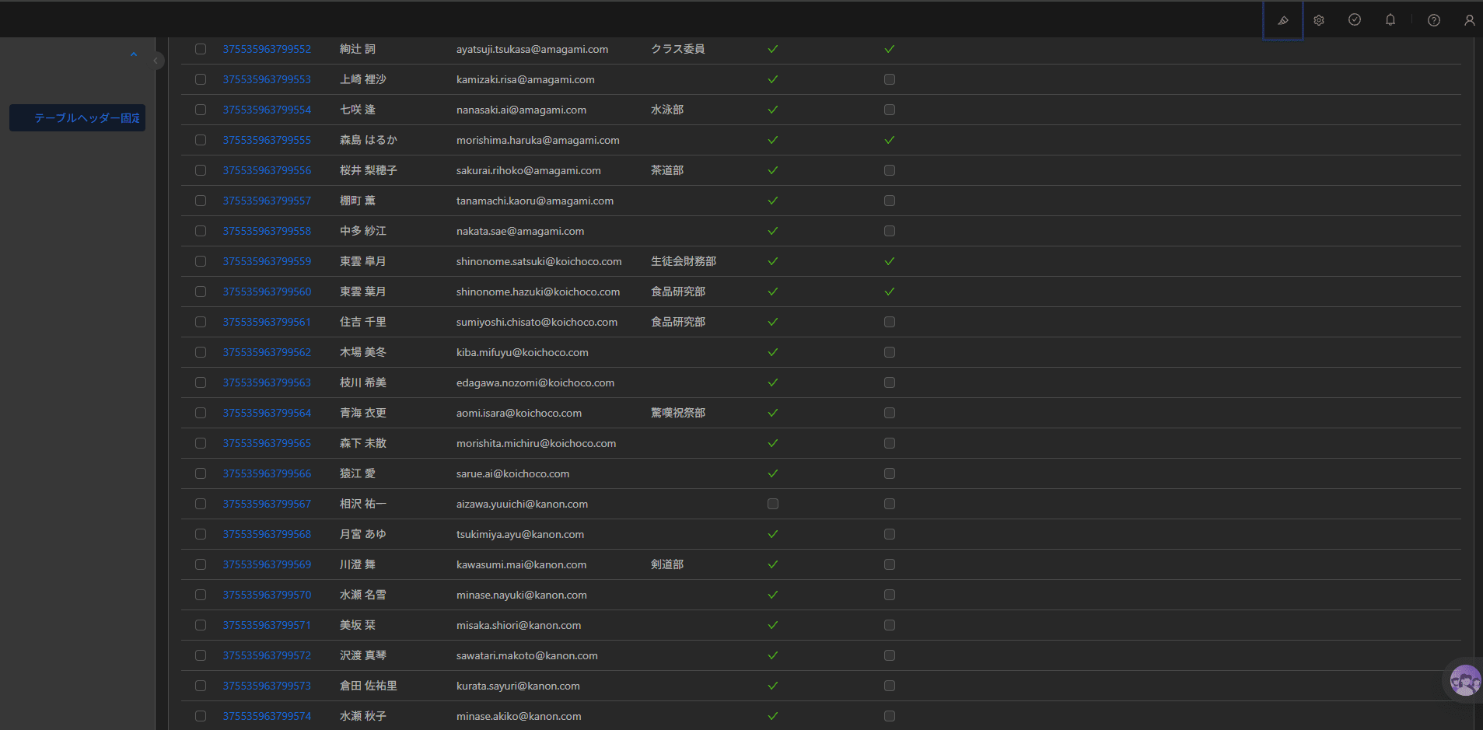Check the empty status box for aizawa.yuuichi
The height and width of the screenshot is (730, 1483).
(x=773, y=504)
